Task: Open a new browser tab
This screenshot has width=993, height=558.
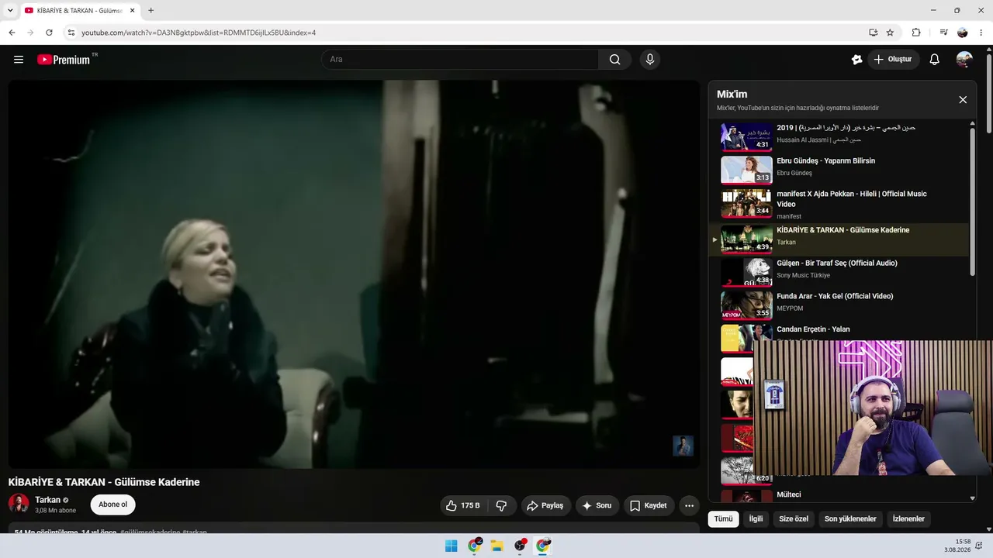Action: click(151, 11)
